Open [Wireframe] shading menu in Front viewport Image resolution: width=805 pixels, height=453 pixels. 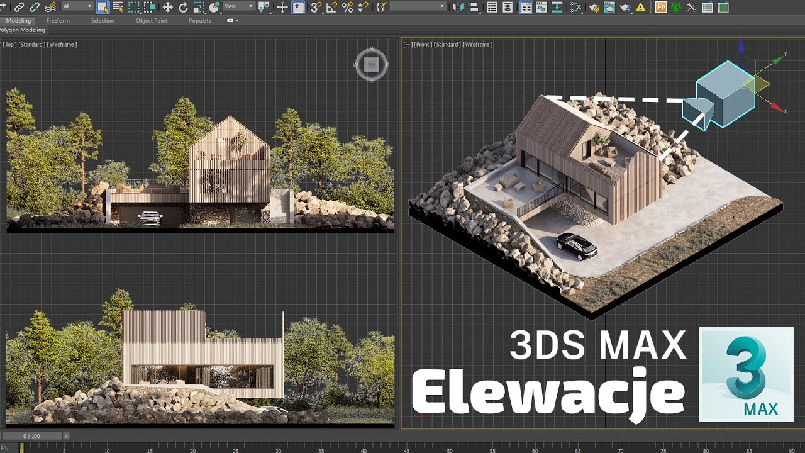pyautogui.click(x=477, y=45)
